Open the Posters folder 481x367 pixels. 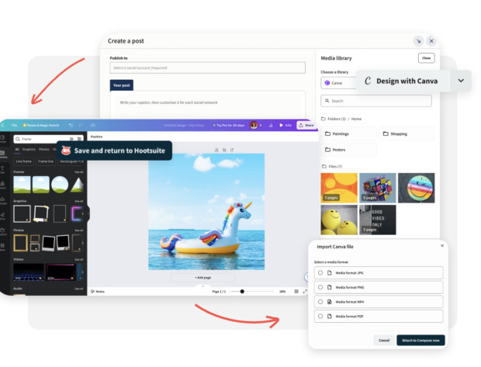point(348,149)
